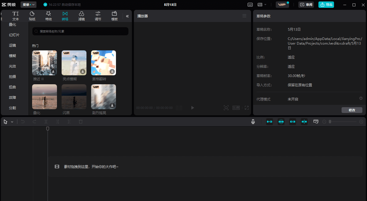Click the 比例 ratio icon below the player

click(x=236, y=107)
